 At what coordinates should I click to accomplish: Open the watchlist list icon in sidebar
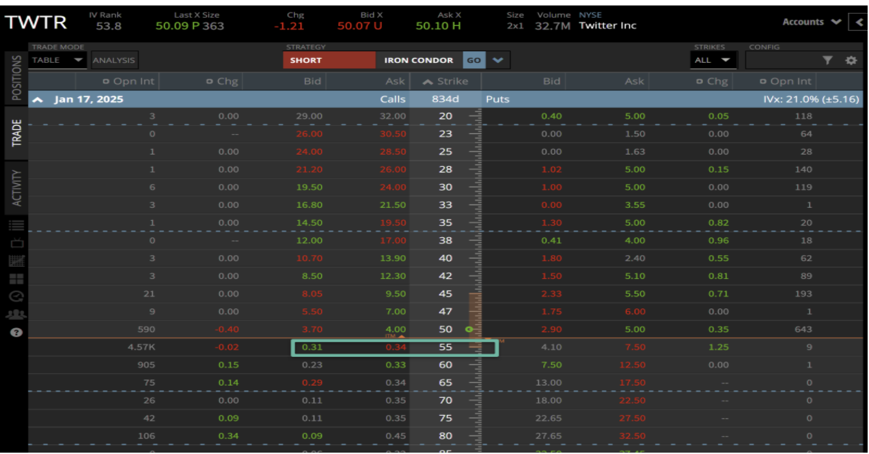tap(16, 225)
